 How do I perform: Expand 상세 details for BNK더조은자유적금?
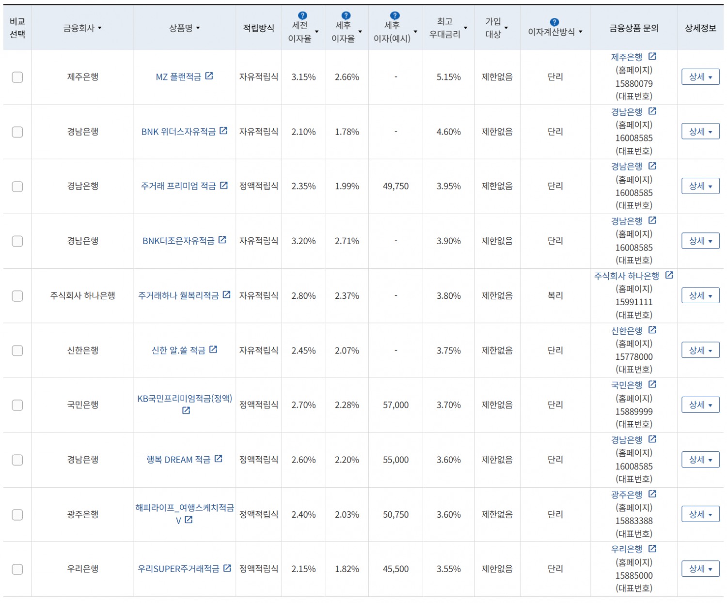[700, 241]
